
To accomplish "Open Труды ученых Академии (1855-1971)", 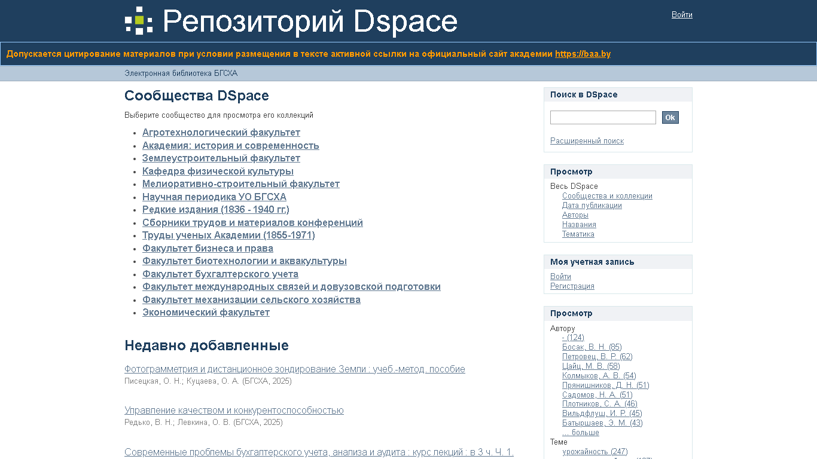I will tap(228, 235).
